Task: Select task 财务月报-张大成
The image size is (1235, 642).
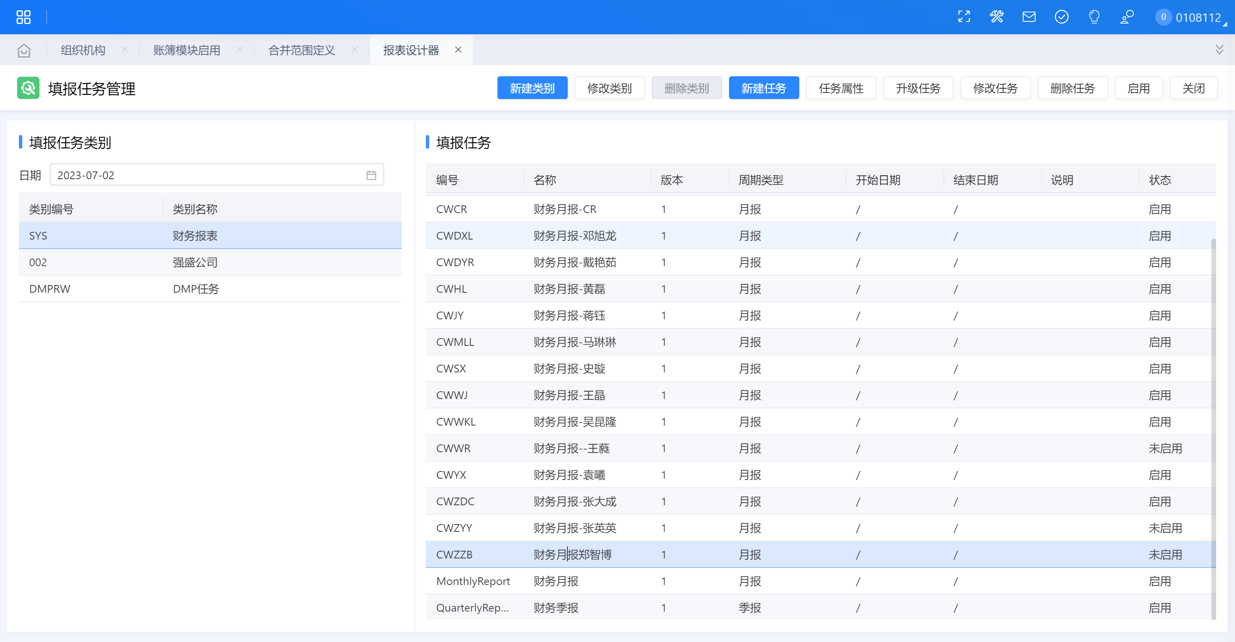Action: 821,501
